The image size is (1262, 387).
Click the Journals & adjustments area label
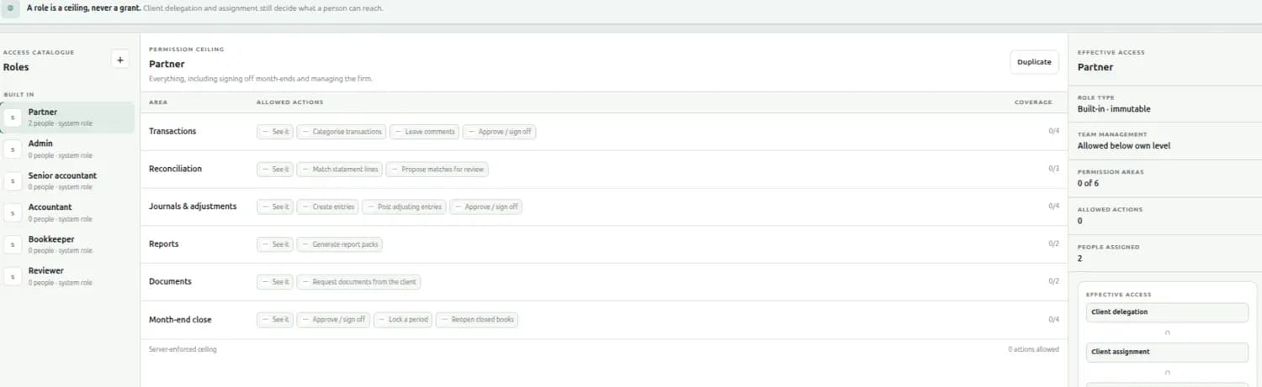click(x=193, y=207)
